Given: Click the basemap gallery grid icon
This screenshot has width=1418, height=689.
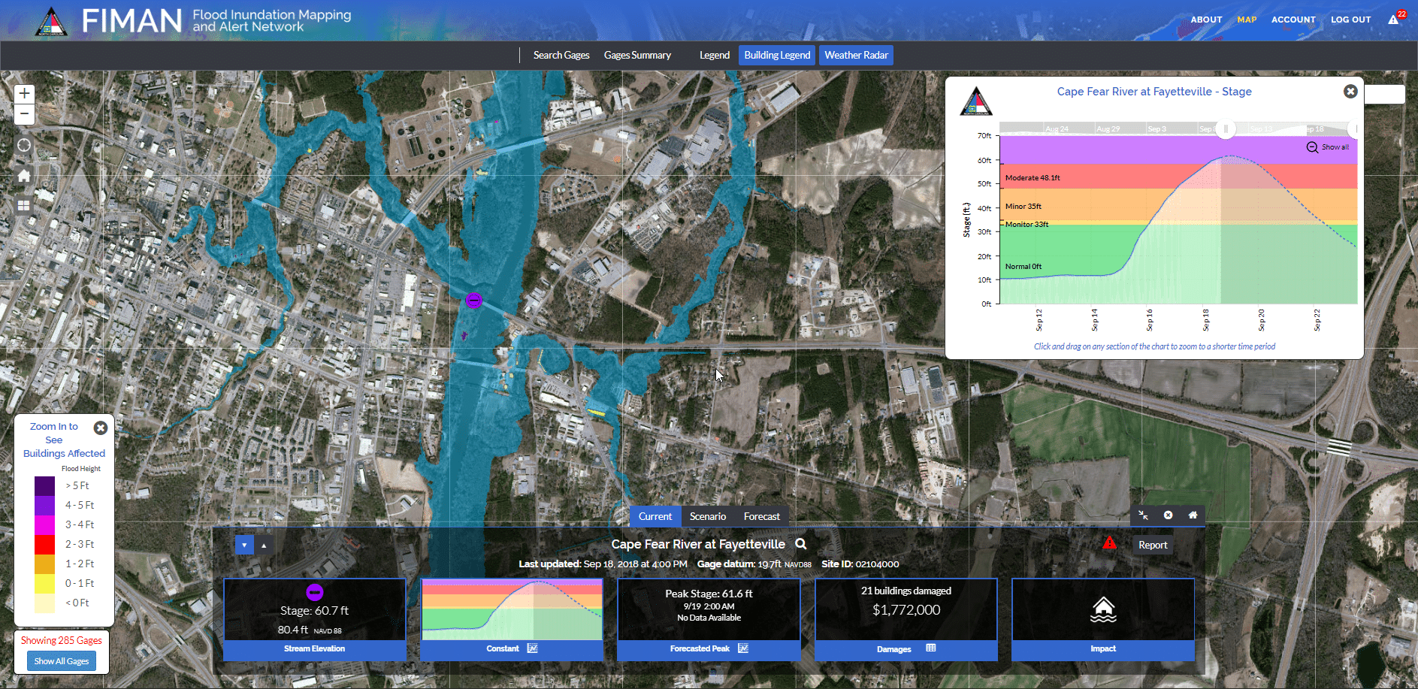Looking at the screenshot, I should tap(24, 205).
